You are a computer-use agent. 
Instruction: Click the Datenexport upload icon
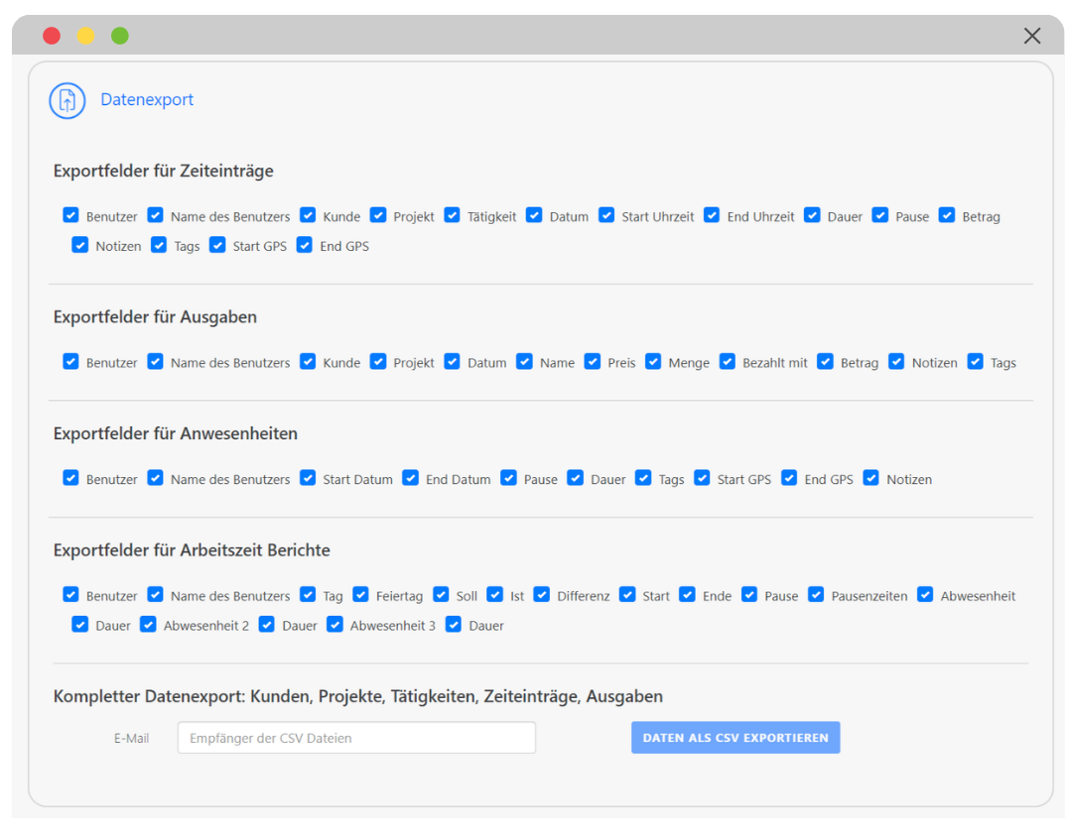coord(67,100)
